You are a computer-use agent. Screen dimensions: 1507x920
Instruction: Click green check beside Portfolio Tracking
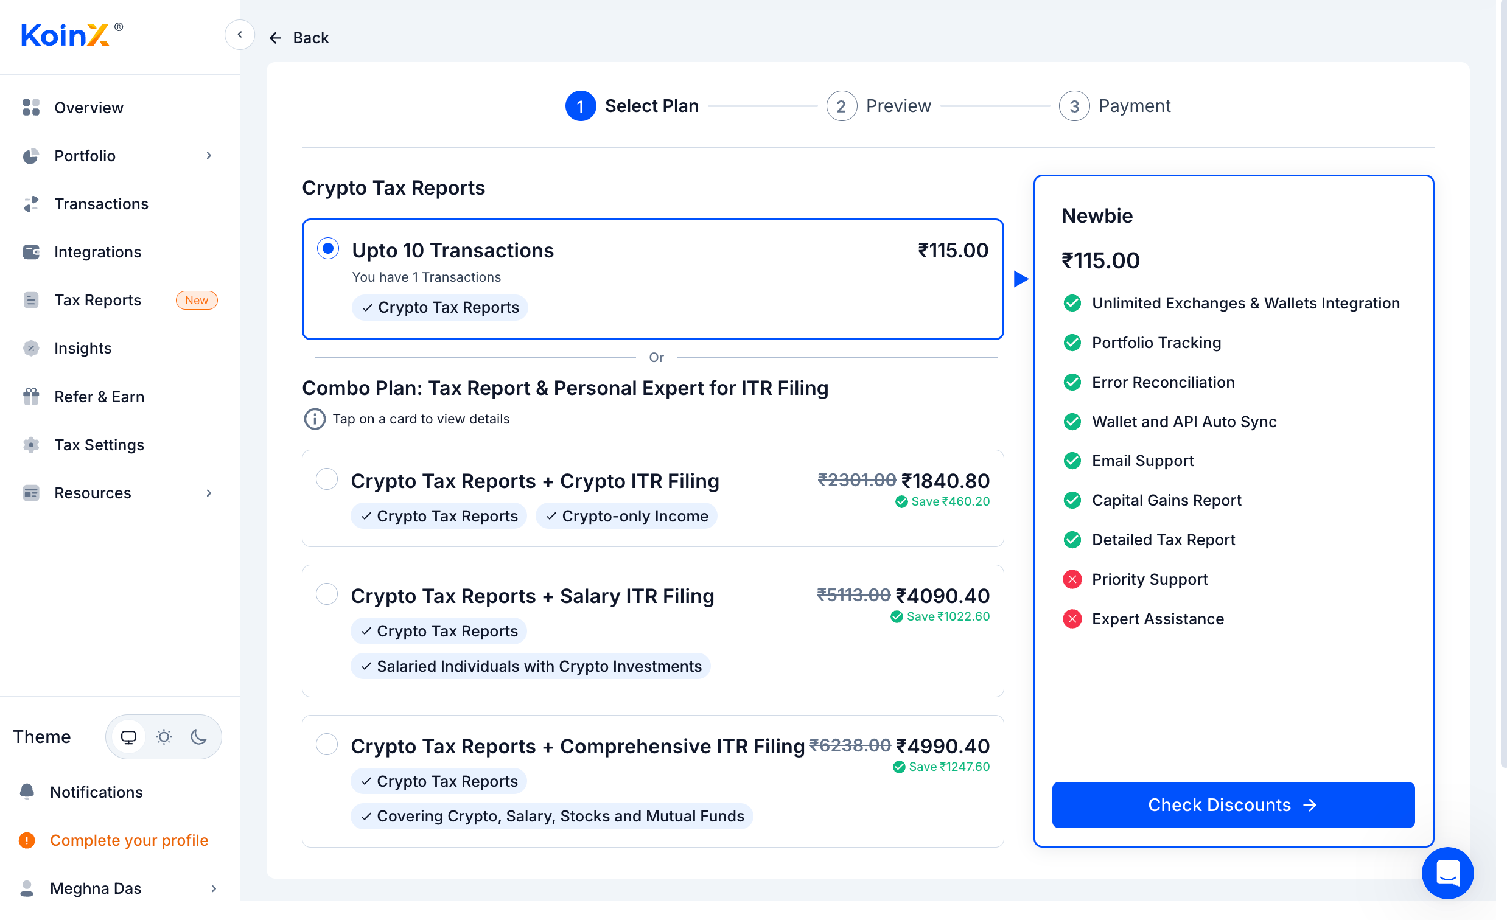pos(1072,343)
